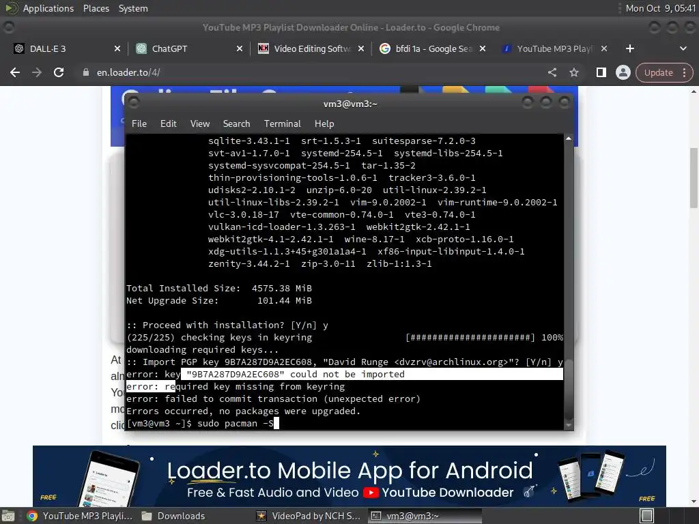This screenshot has height=524, width=699.
Task: Open terminal View menu
Action: point(200,124)
